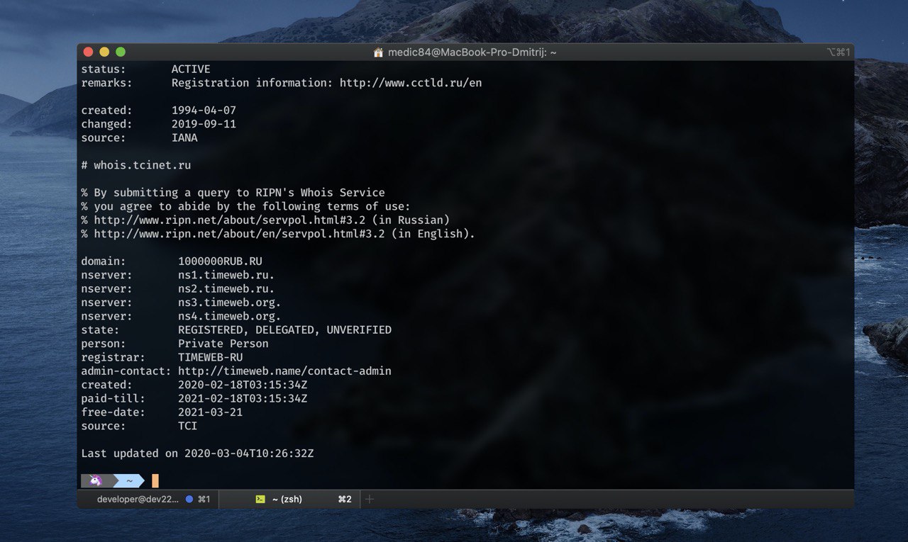The image size is (908, 542).
Task: Click changed date 2019-09-11
Action: point(204,124)
